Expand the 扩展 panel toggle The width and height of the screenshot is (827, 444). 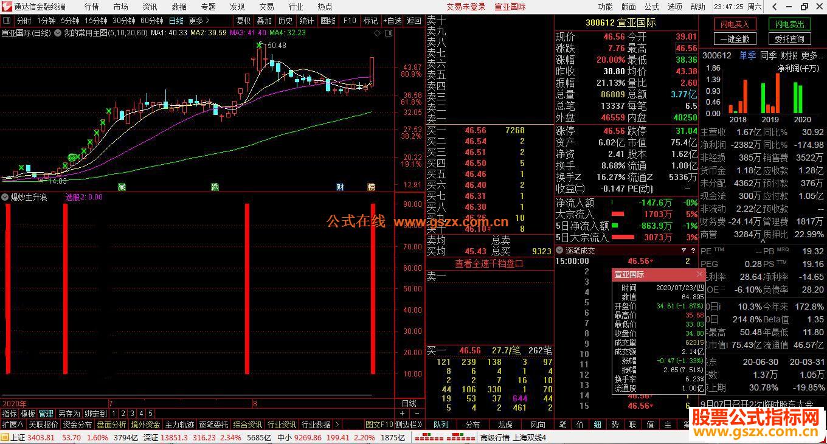(12, 425)
